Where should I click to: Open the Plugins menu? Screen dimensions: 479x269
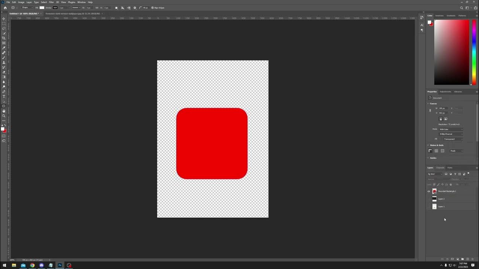71,2
